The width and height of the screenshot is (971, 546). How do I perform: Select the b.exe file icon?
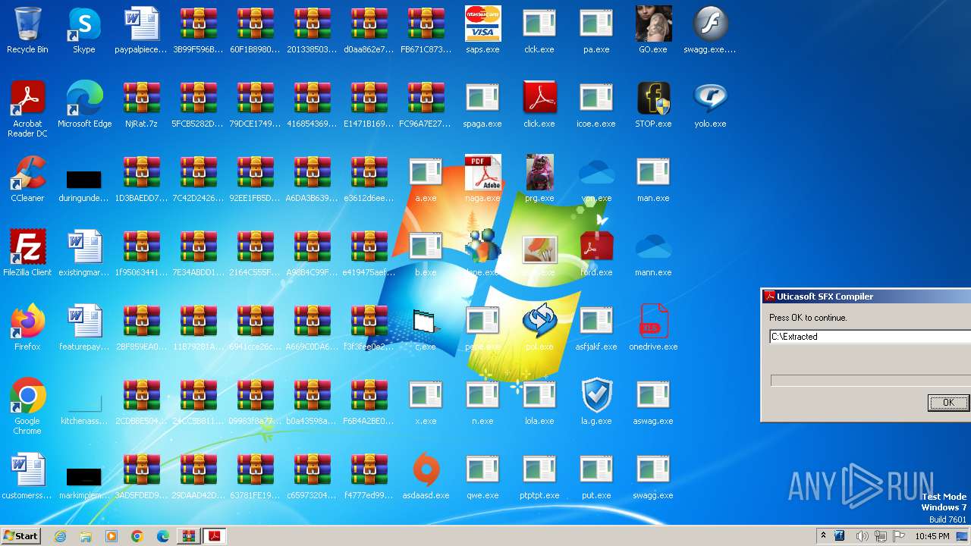coord(426,246)
